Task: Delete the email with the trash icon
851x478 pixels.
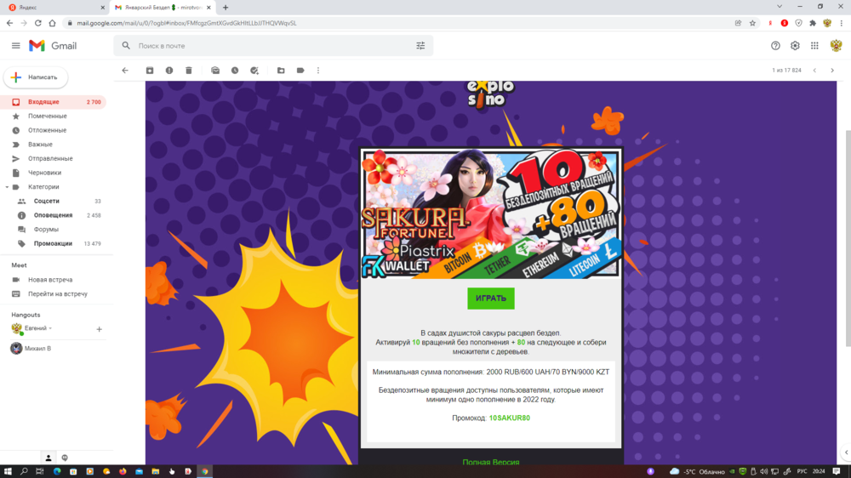Action: tap(189, 71)
